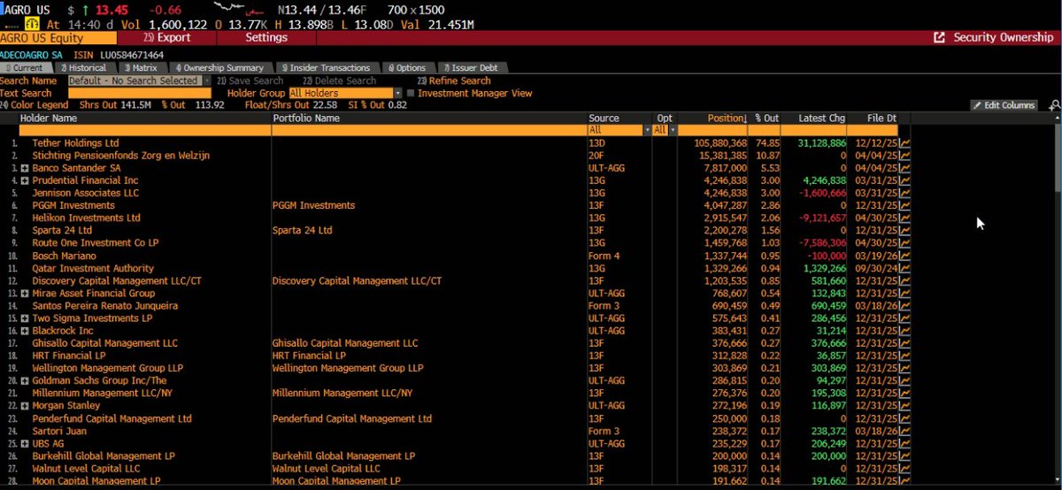Sort by the Position column header

[x=727, y=118]
